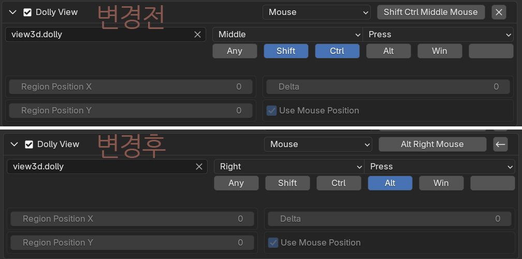The width and height of the screenshot is (522, 259).
Task: Enable the Shift modifier in 변경후 panel
Action: click(x=287, y=183)
